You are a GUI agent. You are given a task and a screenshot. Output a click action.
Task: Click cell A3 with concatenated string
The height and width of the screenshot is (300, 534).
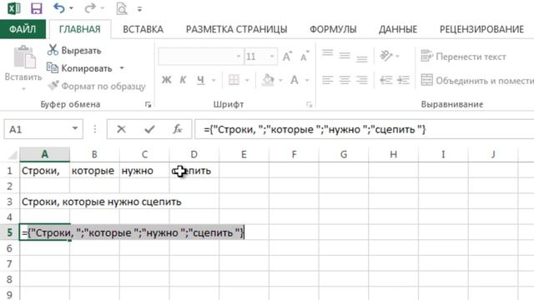click(44, 202)
